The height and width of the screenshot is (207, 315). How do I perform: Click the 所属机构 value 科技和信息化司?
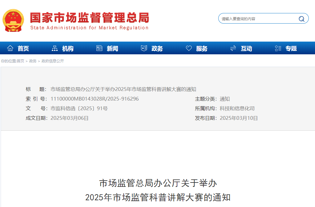(237, 108)
